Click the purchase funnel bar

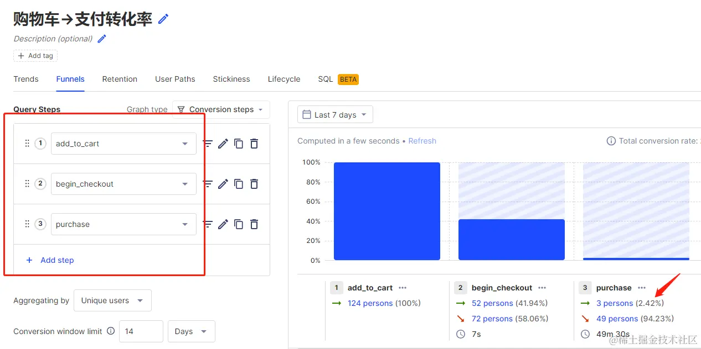click(x=636, y=258)
